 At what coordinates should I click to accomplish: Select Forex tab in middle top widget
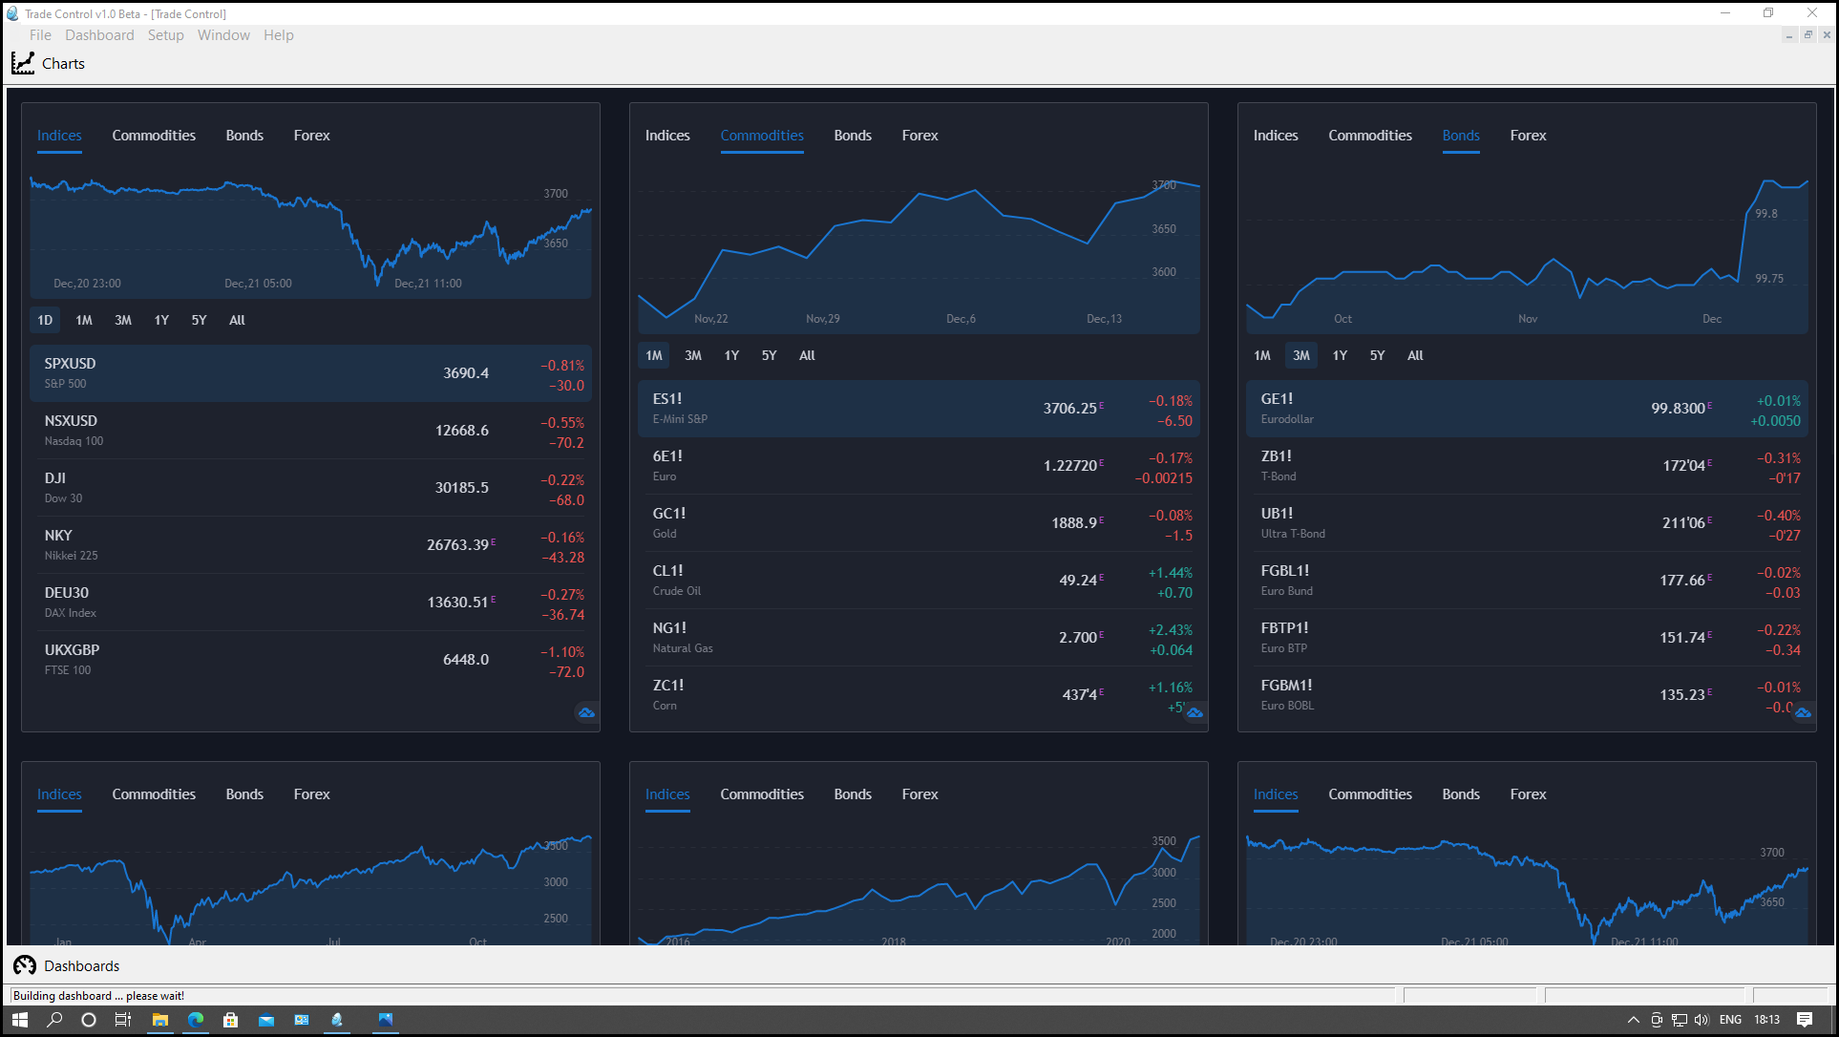919,136
